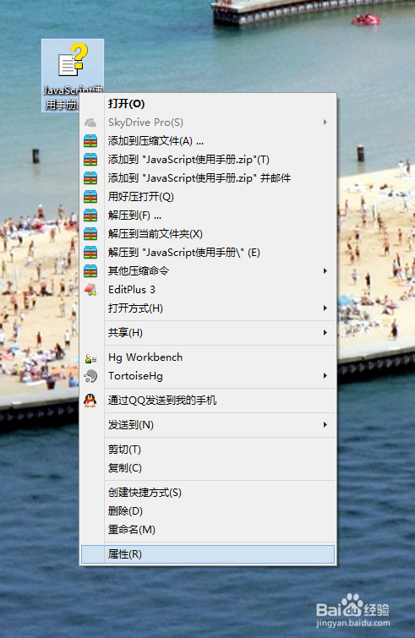Click archive icon beside 用好压打开(Q)
Viewport: 415px width, 638px height.
click(90, 197)
